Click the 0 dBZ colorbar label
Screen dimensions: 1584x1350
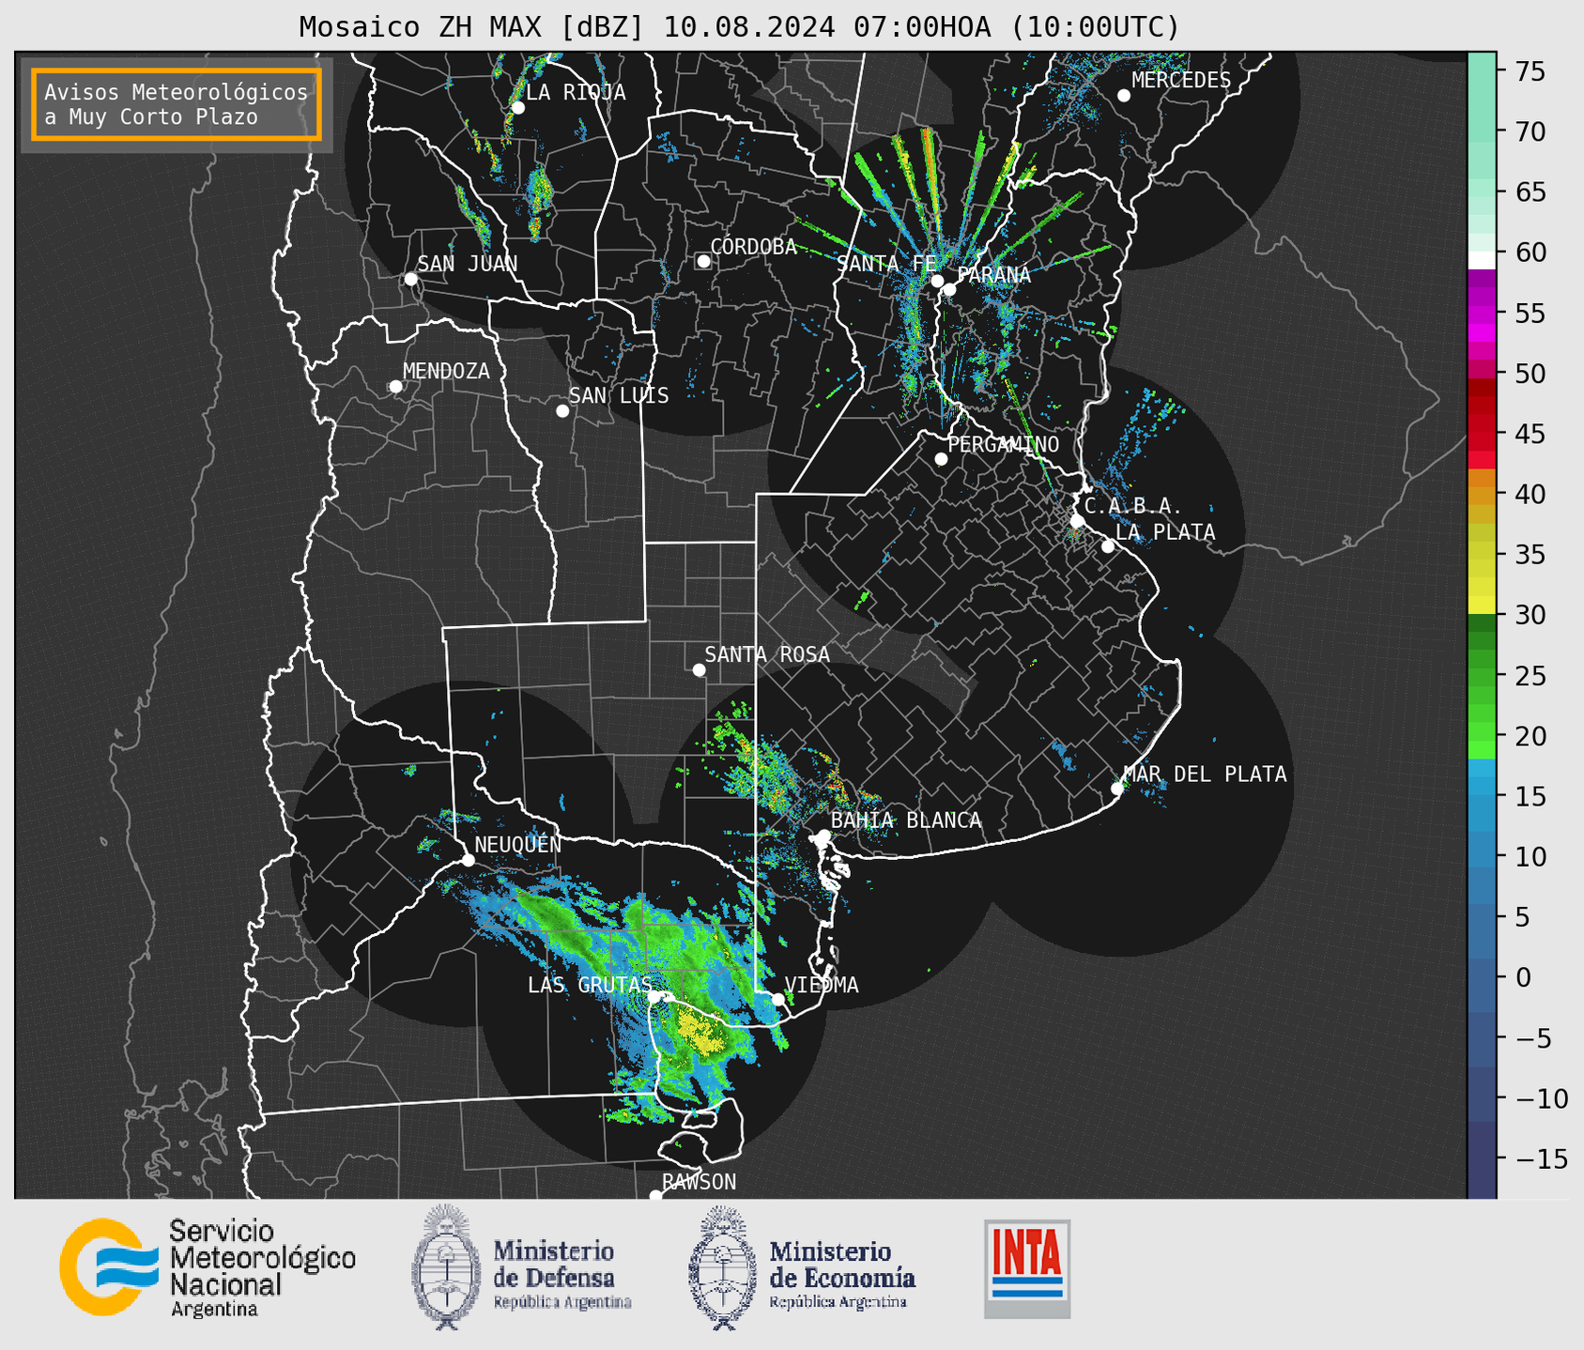pos(1523,977)
